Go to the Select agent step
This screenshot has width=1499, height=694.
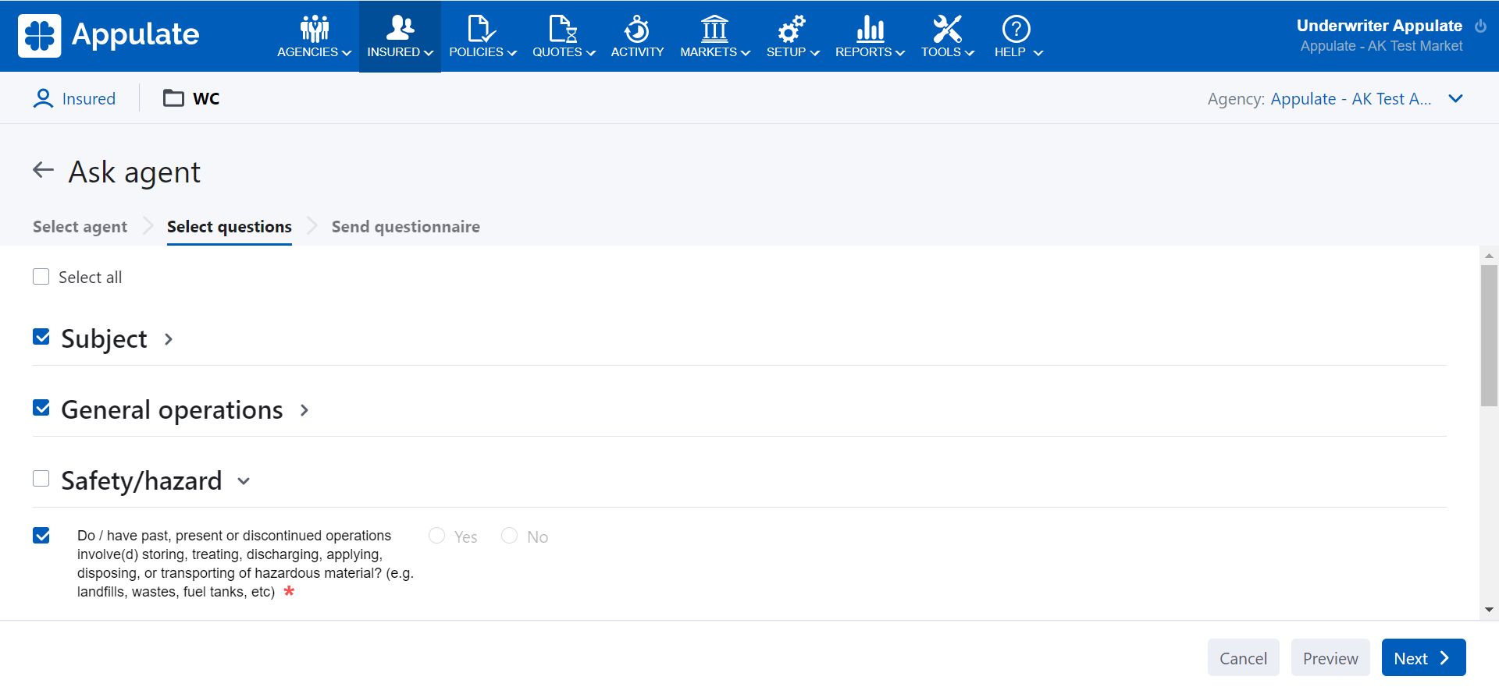(x=80, y=227)
